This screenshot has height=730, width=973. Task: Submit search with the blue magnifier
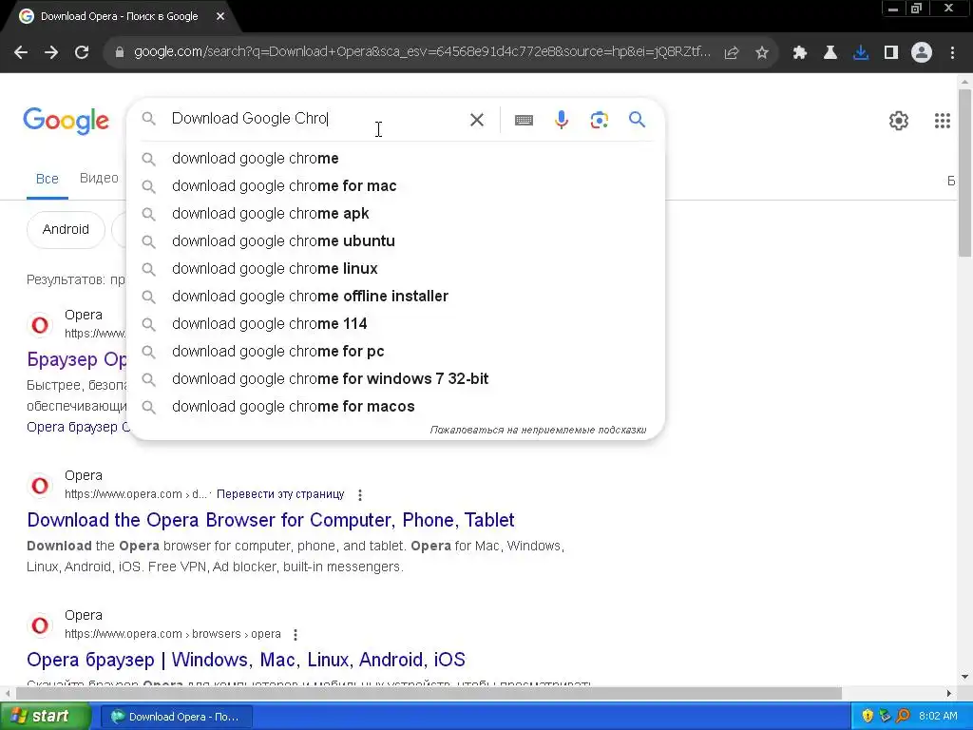tap(637, 119)
